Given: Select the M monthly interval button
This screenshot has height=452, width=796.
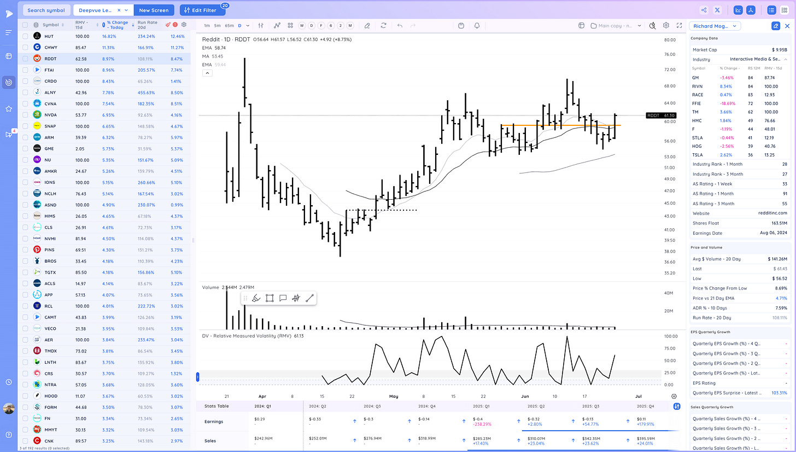Looking at the screenshot, I should point(349,25).
